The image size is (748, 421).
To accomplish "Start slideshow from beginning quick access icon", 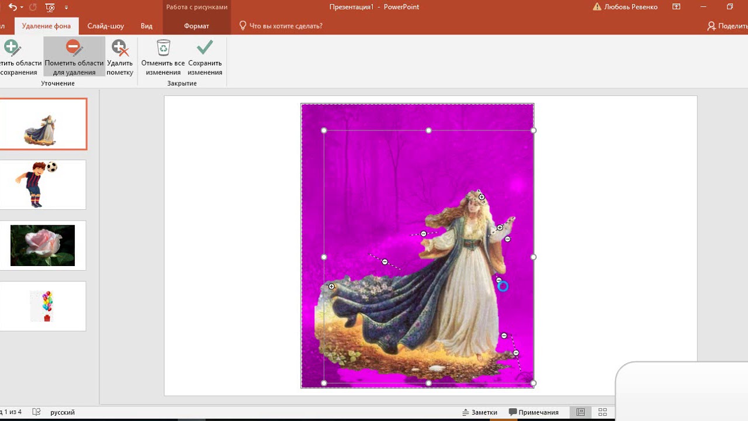I will 50,7.
